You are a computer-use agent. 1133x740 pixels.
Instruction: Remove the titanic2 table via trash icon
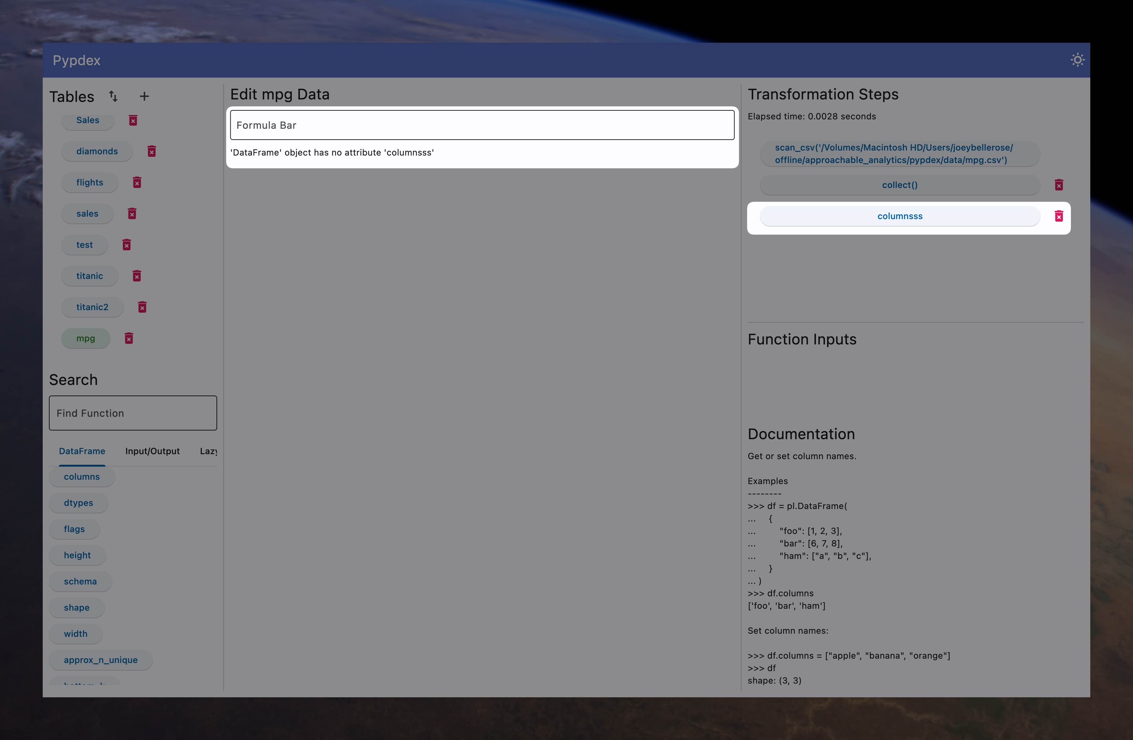pyautogui.click(x=142, y=307)
